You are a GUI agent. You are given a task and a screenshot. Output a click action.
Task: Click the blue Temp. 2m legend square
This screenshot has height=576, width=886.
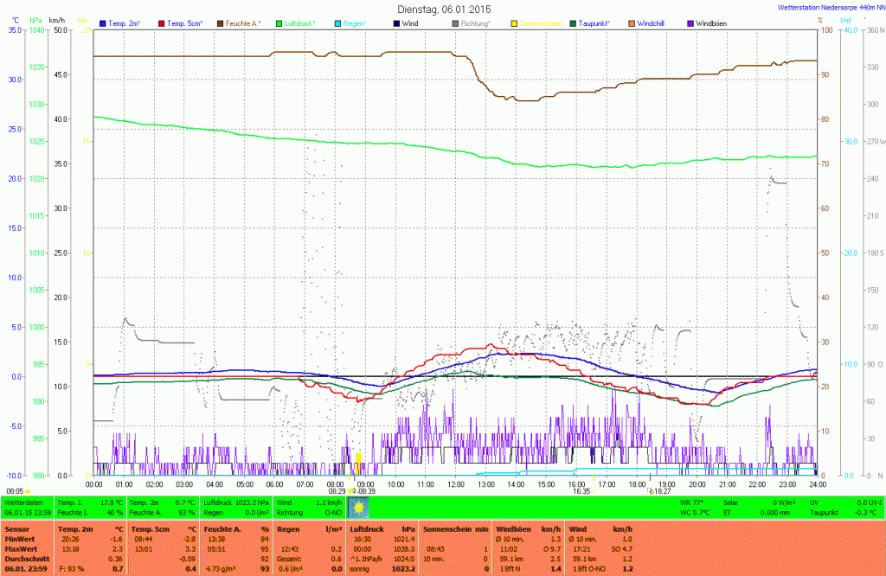tap(104, 22)
